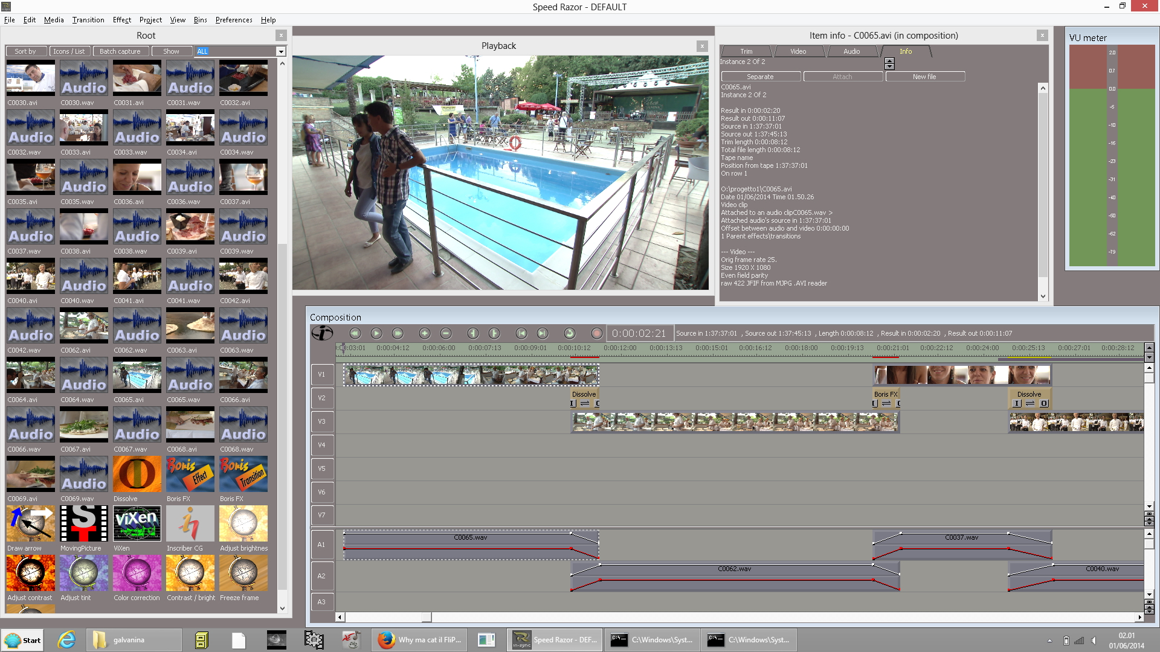Click the Separate button
The image size is (1160, 652).
[760, 77]
